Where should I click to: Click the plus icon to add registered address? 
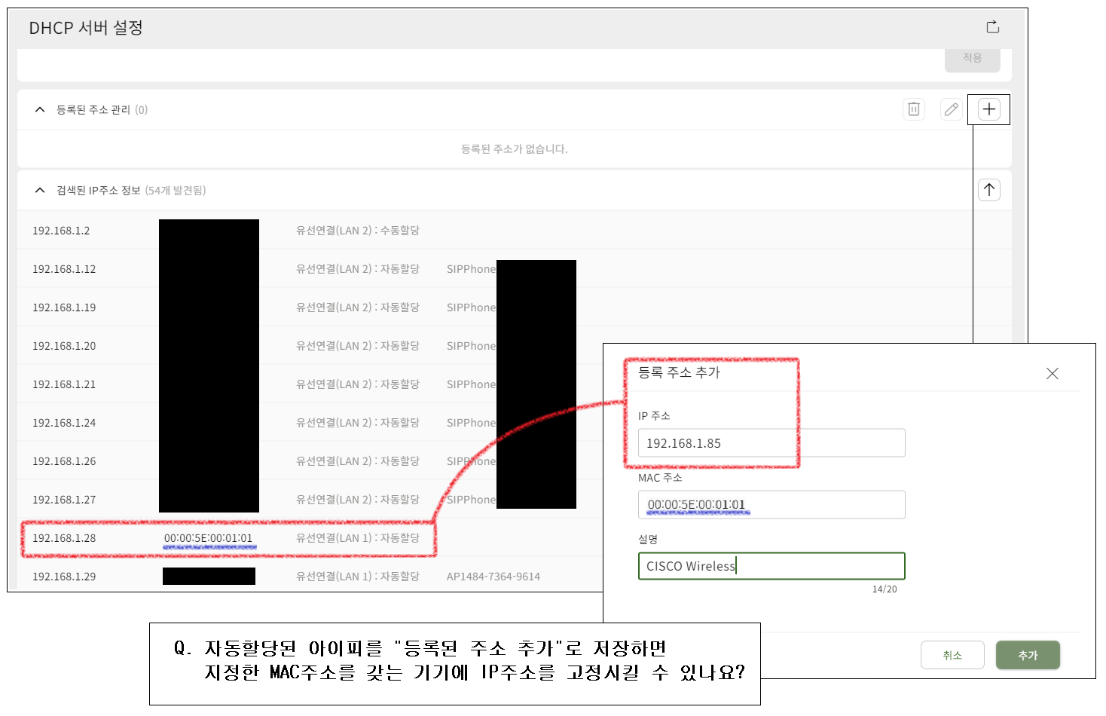pos(988,109)
